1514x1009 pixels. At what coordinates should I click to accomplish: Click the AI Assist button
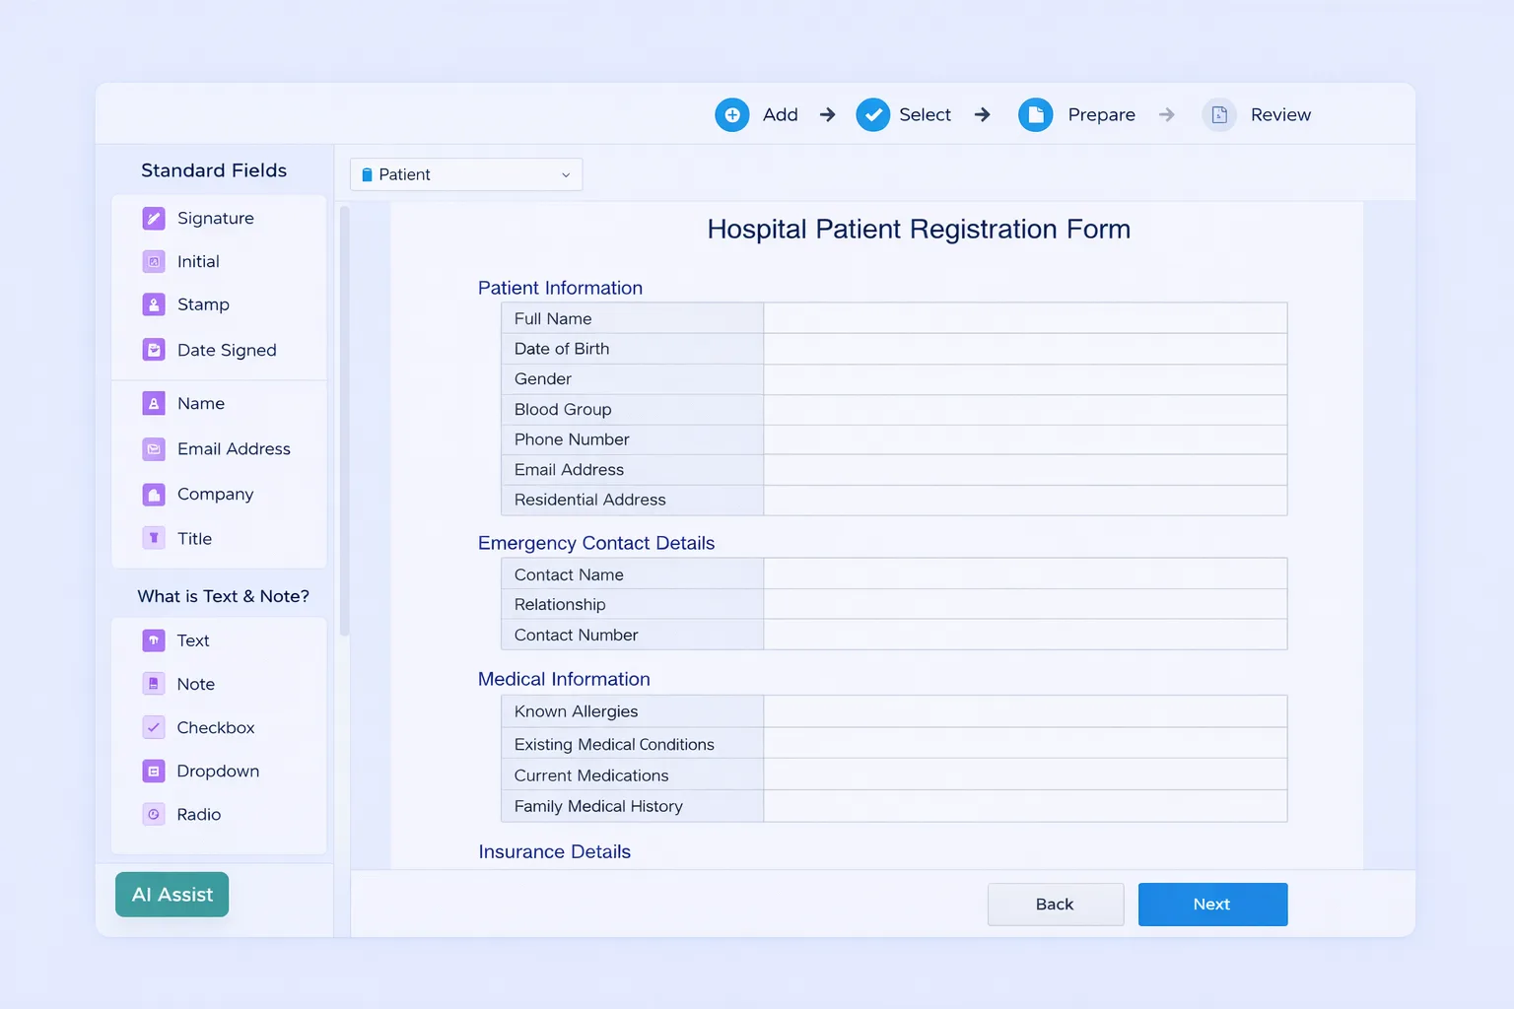click(x=172, y=895)
